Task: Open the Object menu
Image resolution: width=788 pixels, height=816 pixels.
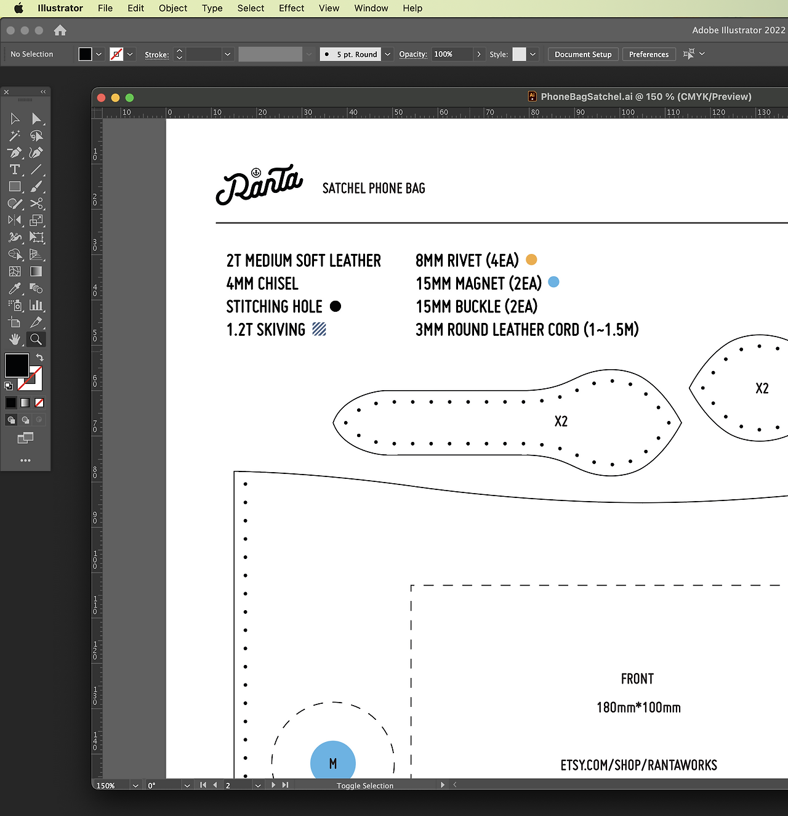Action: coord(173,8)
